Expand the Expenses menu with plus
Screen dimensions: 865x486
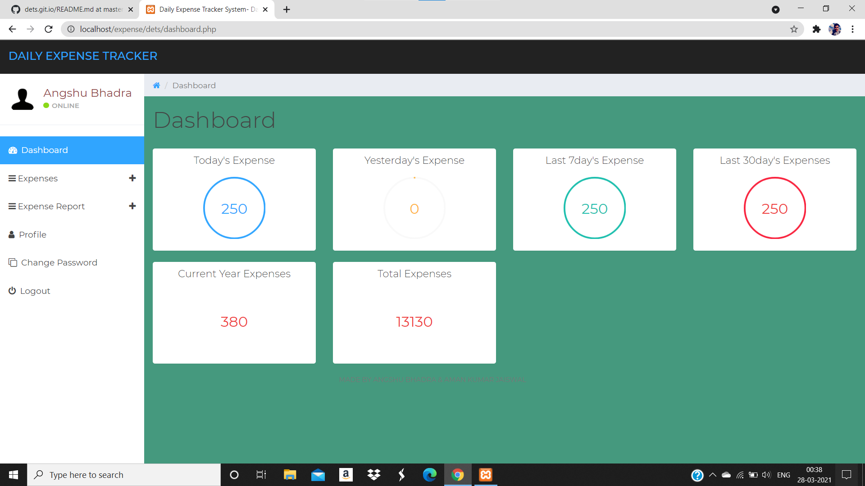(x=132, y=178)
